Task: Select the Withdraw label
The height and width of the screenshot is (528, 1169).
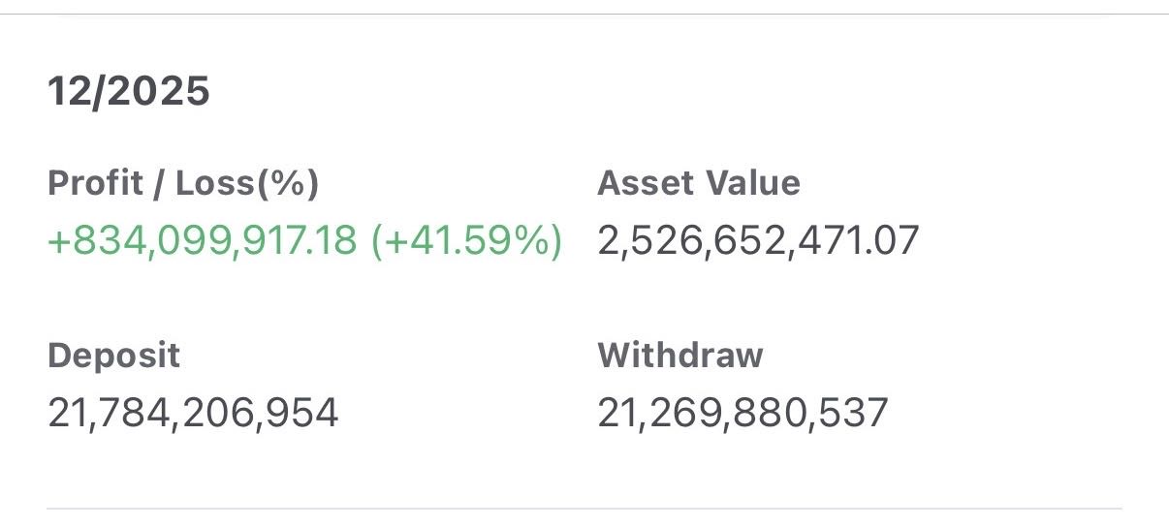Action: [x=680, y=356]
